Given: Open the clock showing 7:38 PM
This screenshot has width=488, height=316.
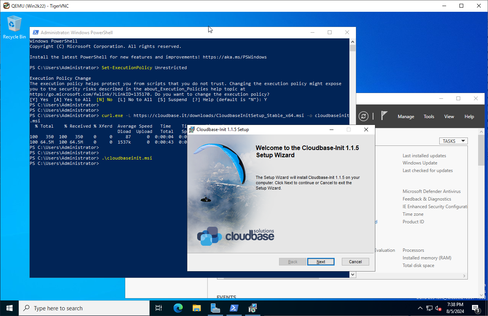Looking at the screenshot, I should [x=455, y=308].
